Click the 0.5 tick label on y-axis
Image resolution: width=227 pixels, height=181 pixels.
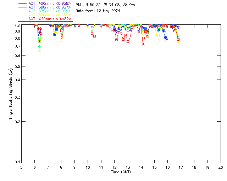pos(17,66)
